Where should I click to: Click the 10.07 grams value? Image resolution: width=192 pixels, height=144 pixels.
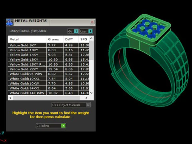[53, 93]
